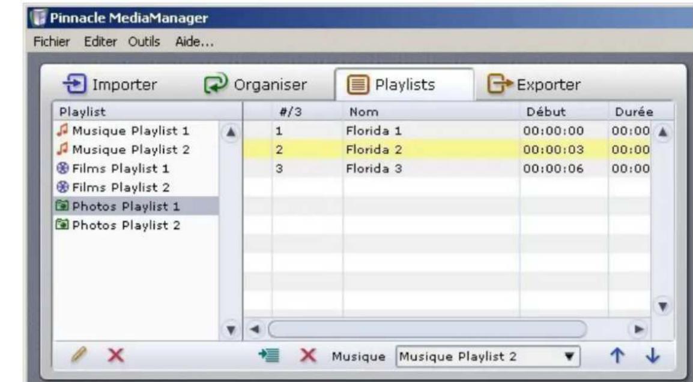693x382 pixels.
Task: Click horizontal scroll left arrow
Action: click(255, 329)
